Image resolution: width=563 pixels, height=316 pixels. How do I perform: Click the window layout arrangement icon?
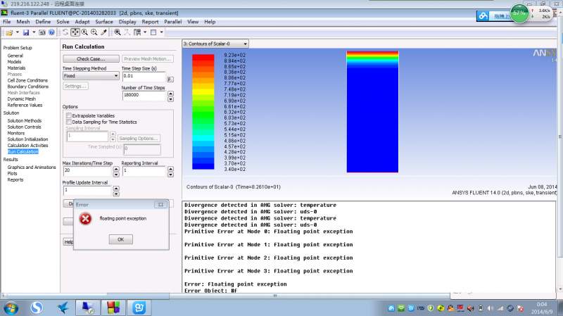[x=137, y=32]
